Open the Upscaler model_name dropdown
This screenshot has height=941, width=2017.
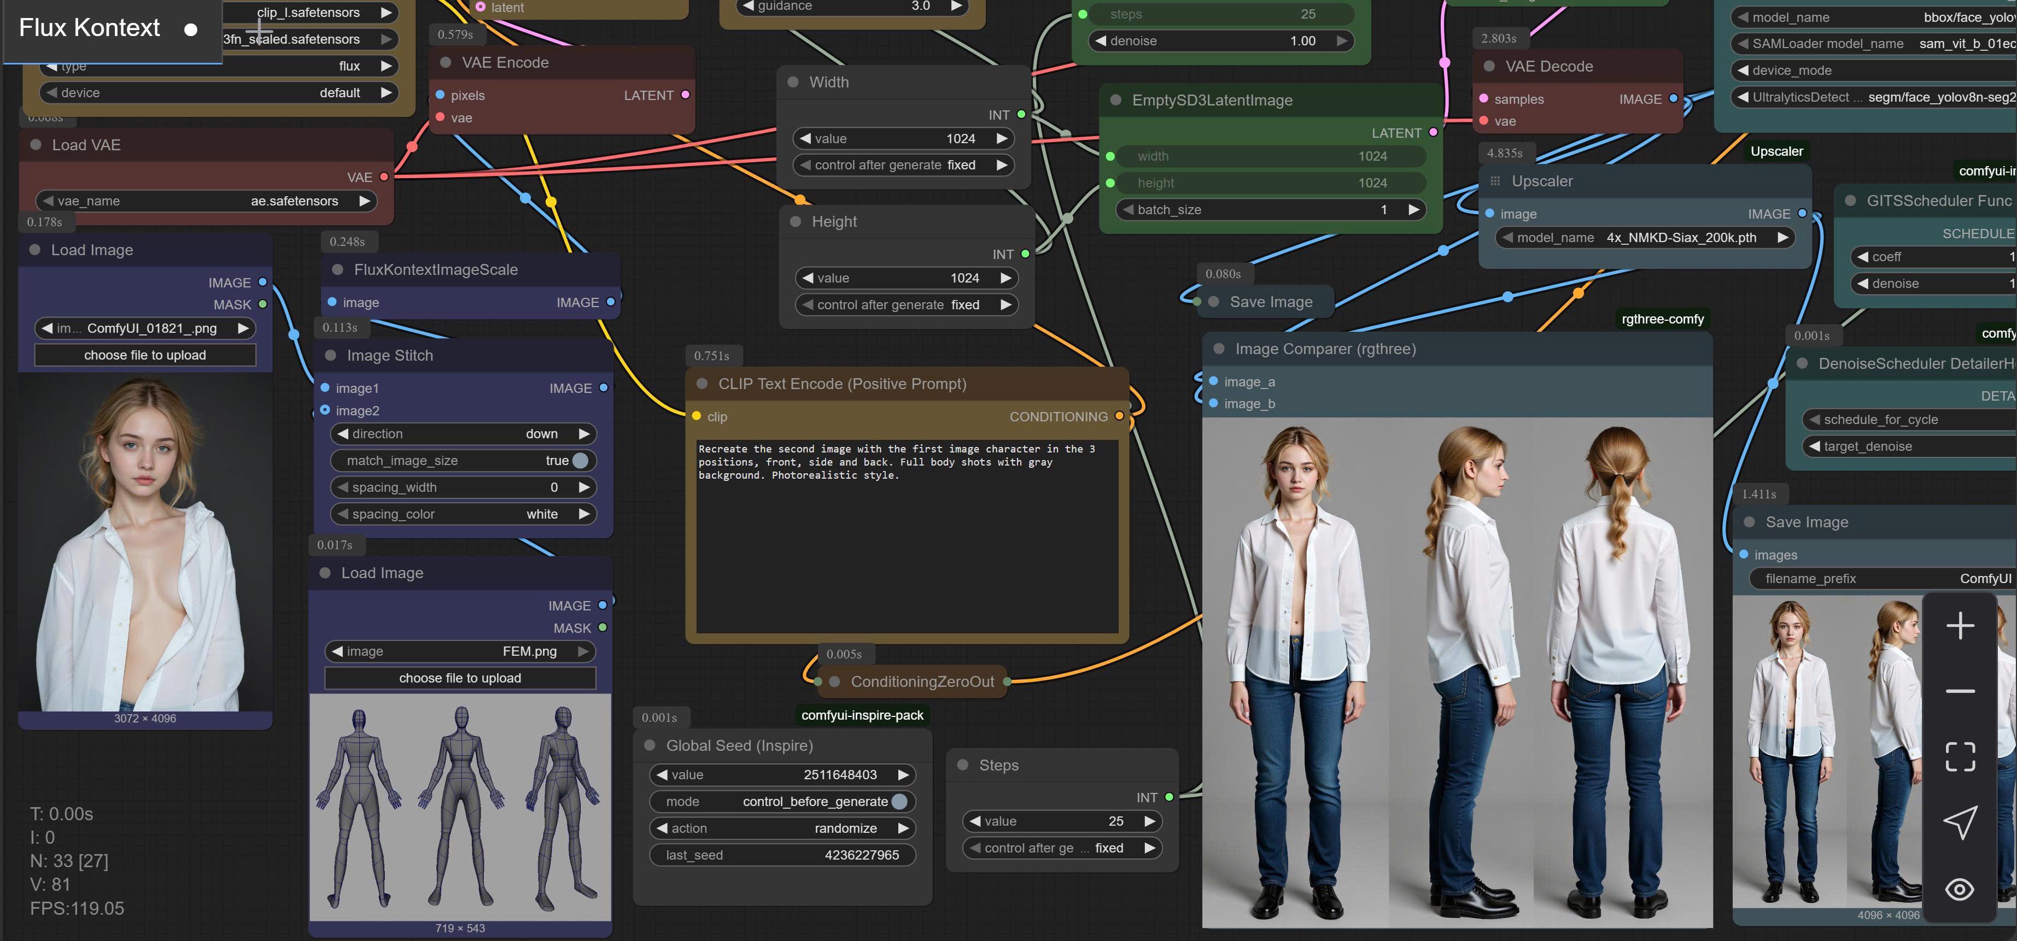click(1644, 237)
